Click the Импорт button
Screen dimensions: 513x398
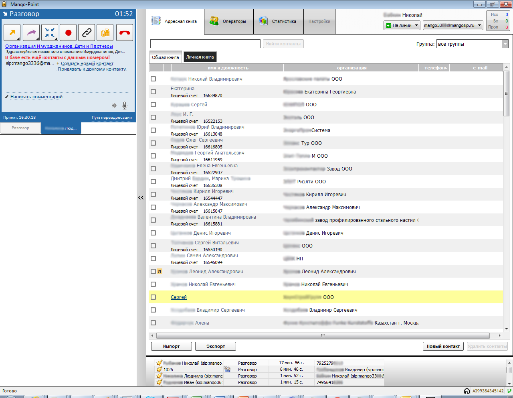click(172, 346)
